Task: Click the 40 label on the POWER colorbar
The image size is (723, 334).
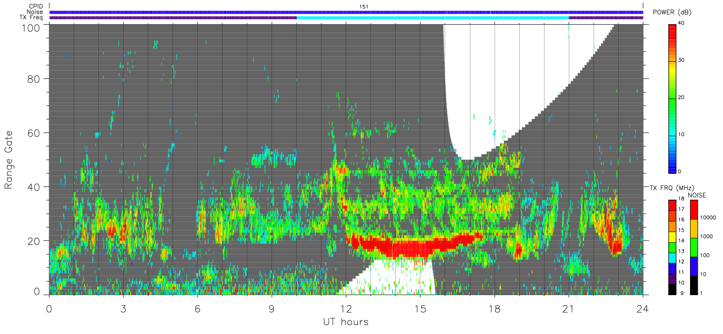Action: (x=682, y=23)
